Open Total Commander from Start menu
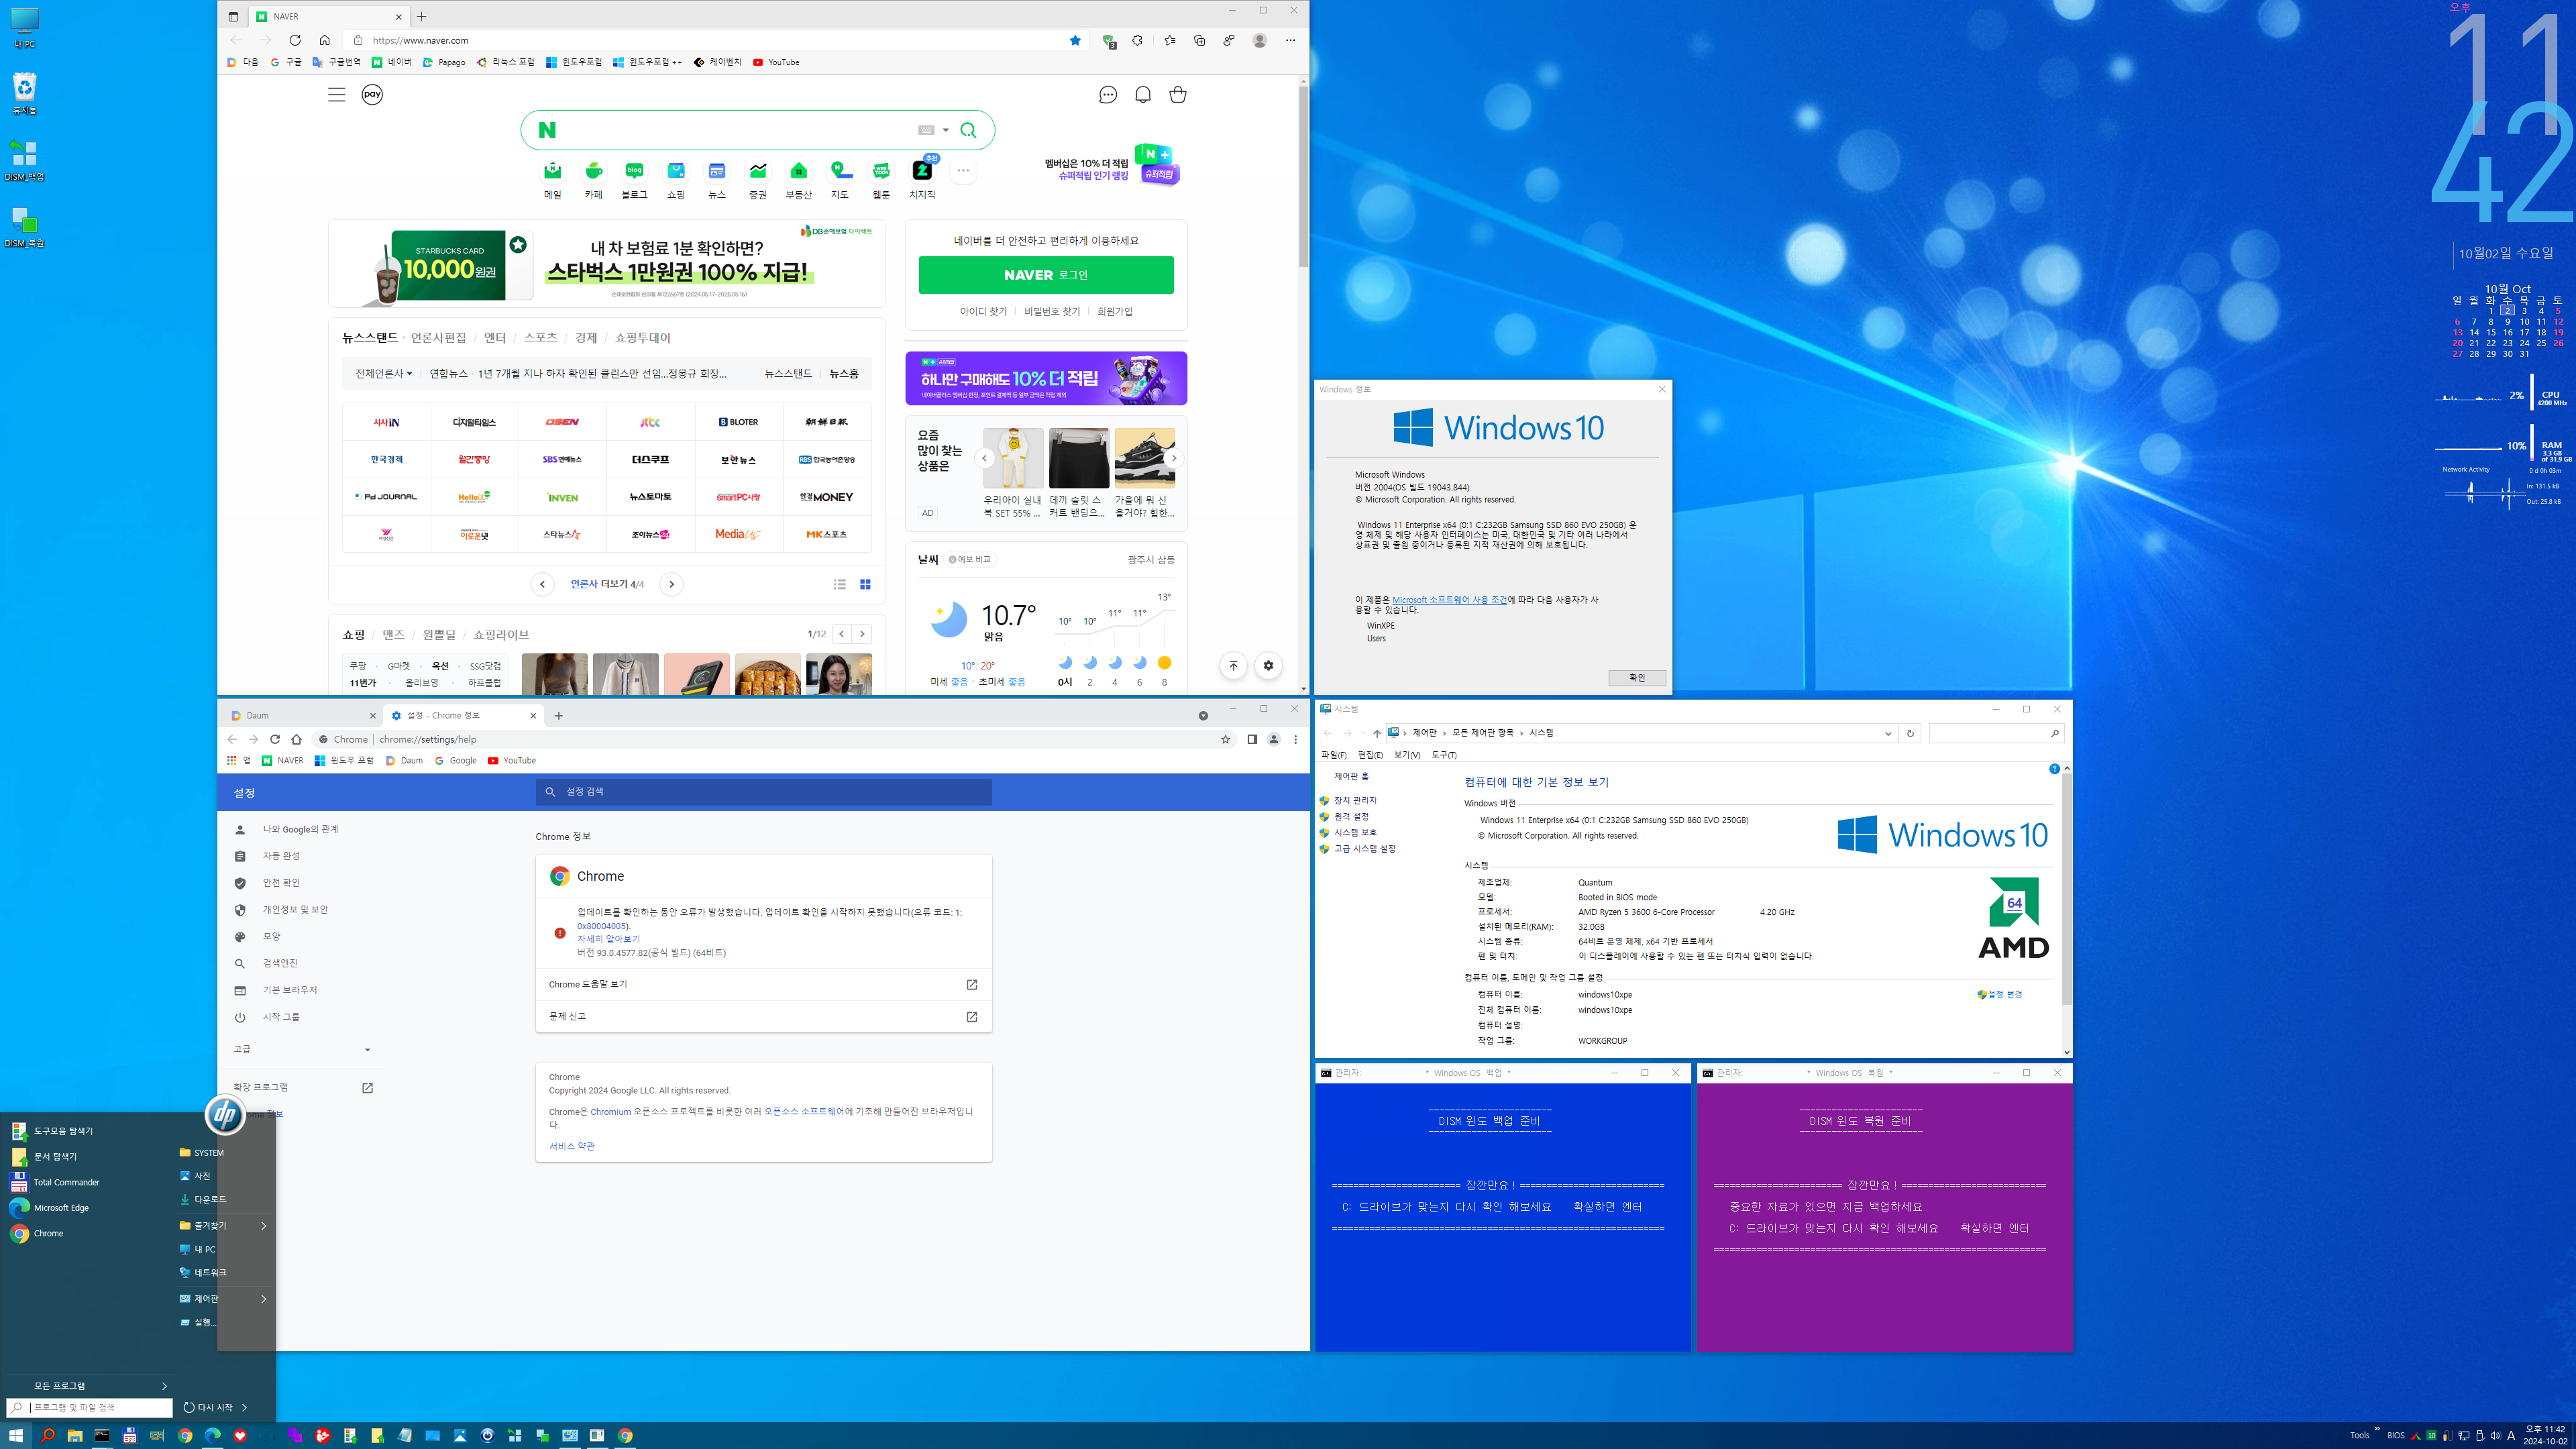Viewport: 2576px width, 1449px height. [x=66, y=1182]
